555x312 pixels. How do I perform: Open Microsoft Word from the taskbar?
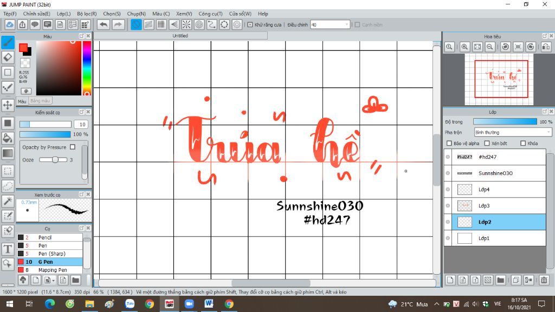(209, 304)
